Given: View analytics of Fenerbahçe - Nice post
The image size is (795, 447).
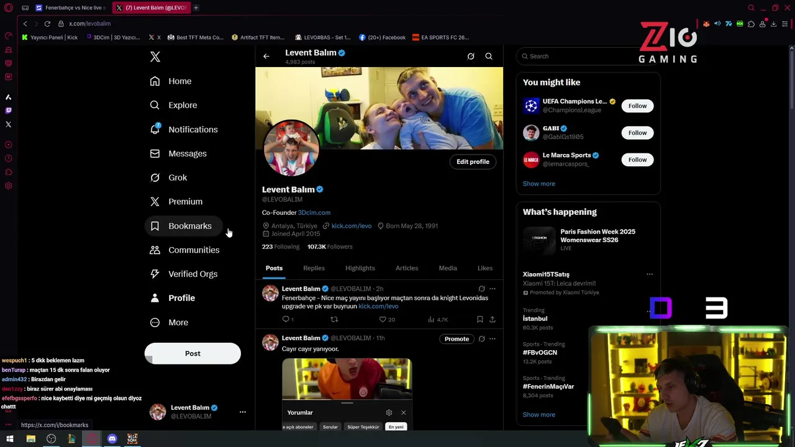Looking at the screenshot, I should click(x=437, y=319).
